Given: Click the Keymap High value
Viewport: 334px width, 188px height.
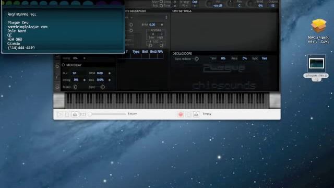Looking at the screenshot, I should (161, 34).
